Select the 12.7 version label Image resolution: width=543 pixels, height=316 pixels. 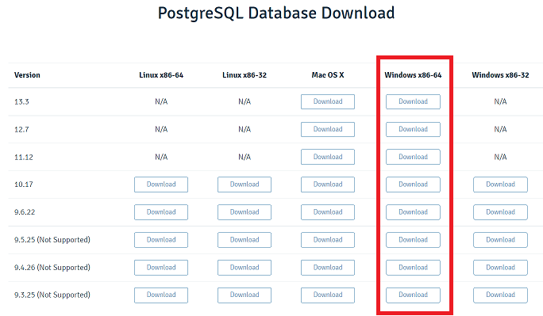[x=21, y=130]
